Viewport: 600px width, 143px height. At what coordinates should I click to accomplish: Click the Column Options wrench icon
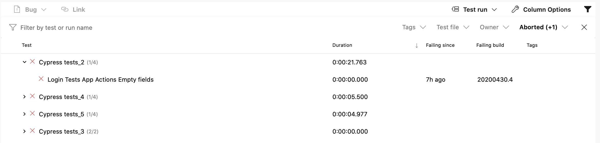click(515, 9)
